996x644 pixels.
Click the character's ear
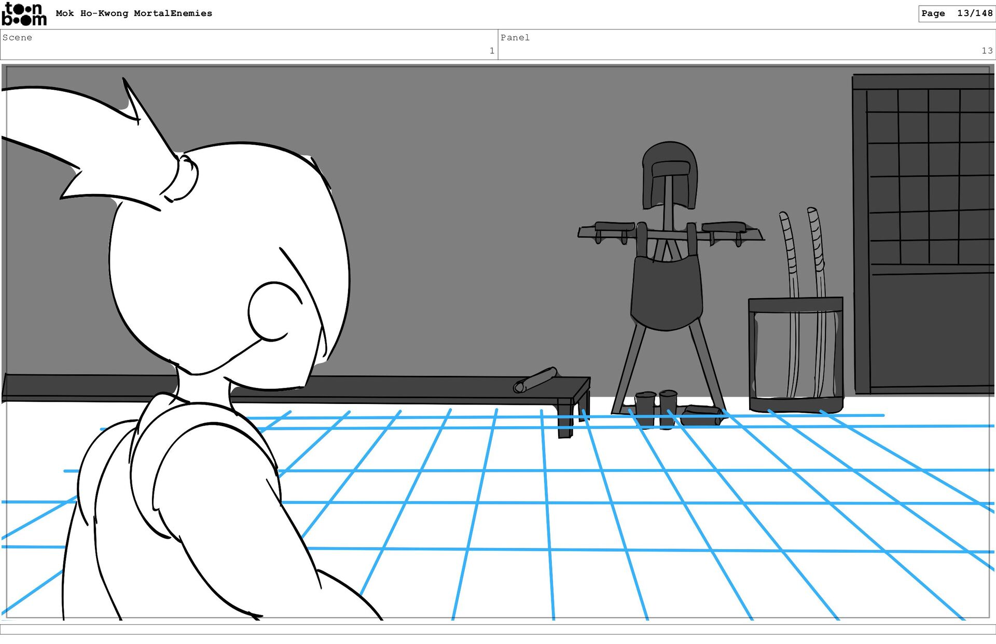pos(272,312)
